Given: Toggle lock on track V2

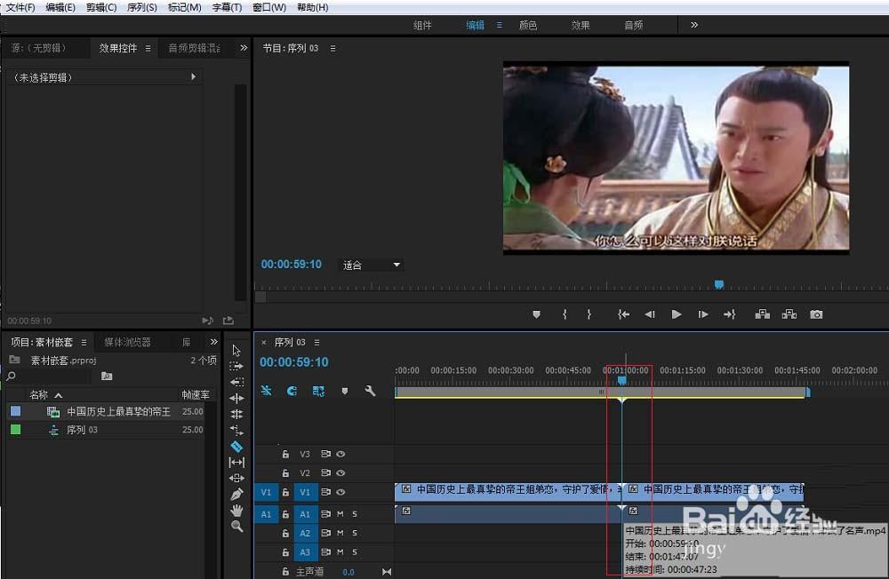Looking at the screenshot, I should 285,473.
